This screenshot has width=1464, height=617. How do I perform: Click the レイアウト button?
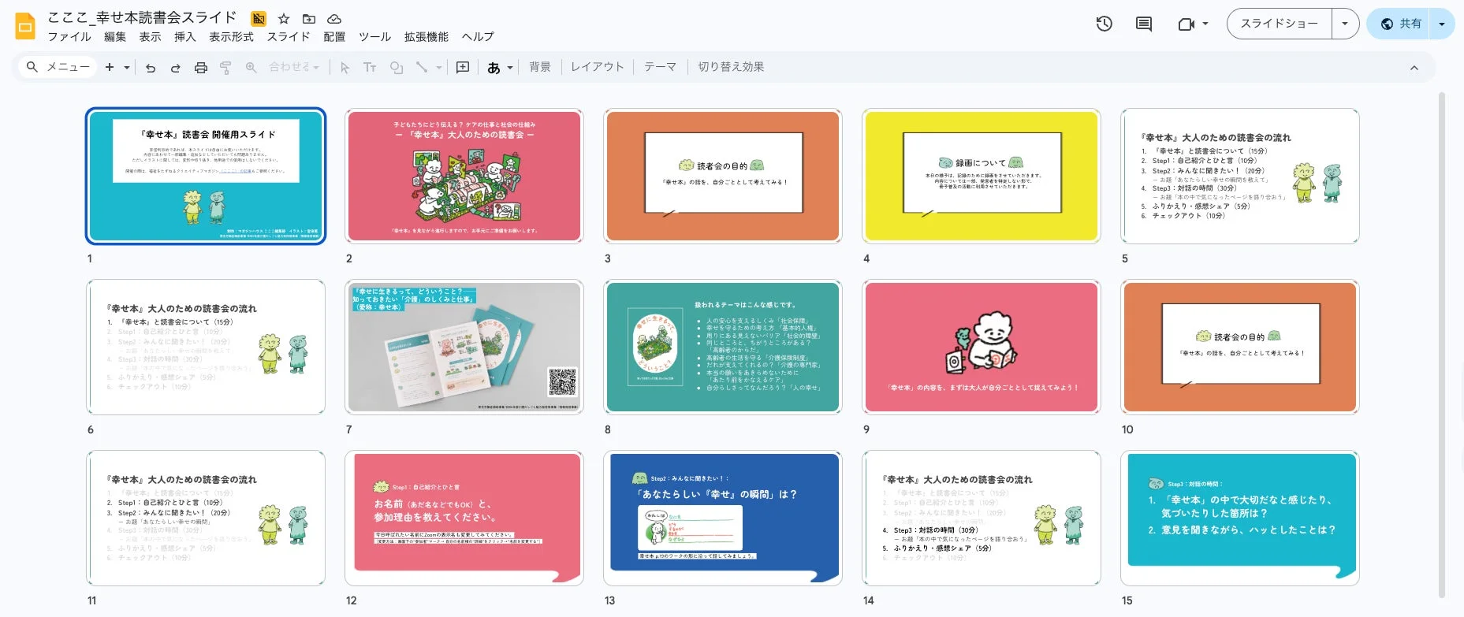pyautogui.click(x=598, y=67)
